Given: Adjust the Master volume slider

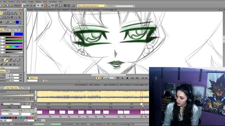Looking at the screenshot, I should (x=17, y=95).
